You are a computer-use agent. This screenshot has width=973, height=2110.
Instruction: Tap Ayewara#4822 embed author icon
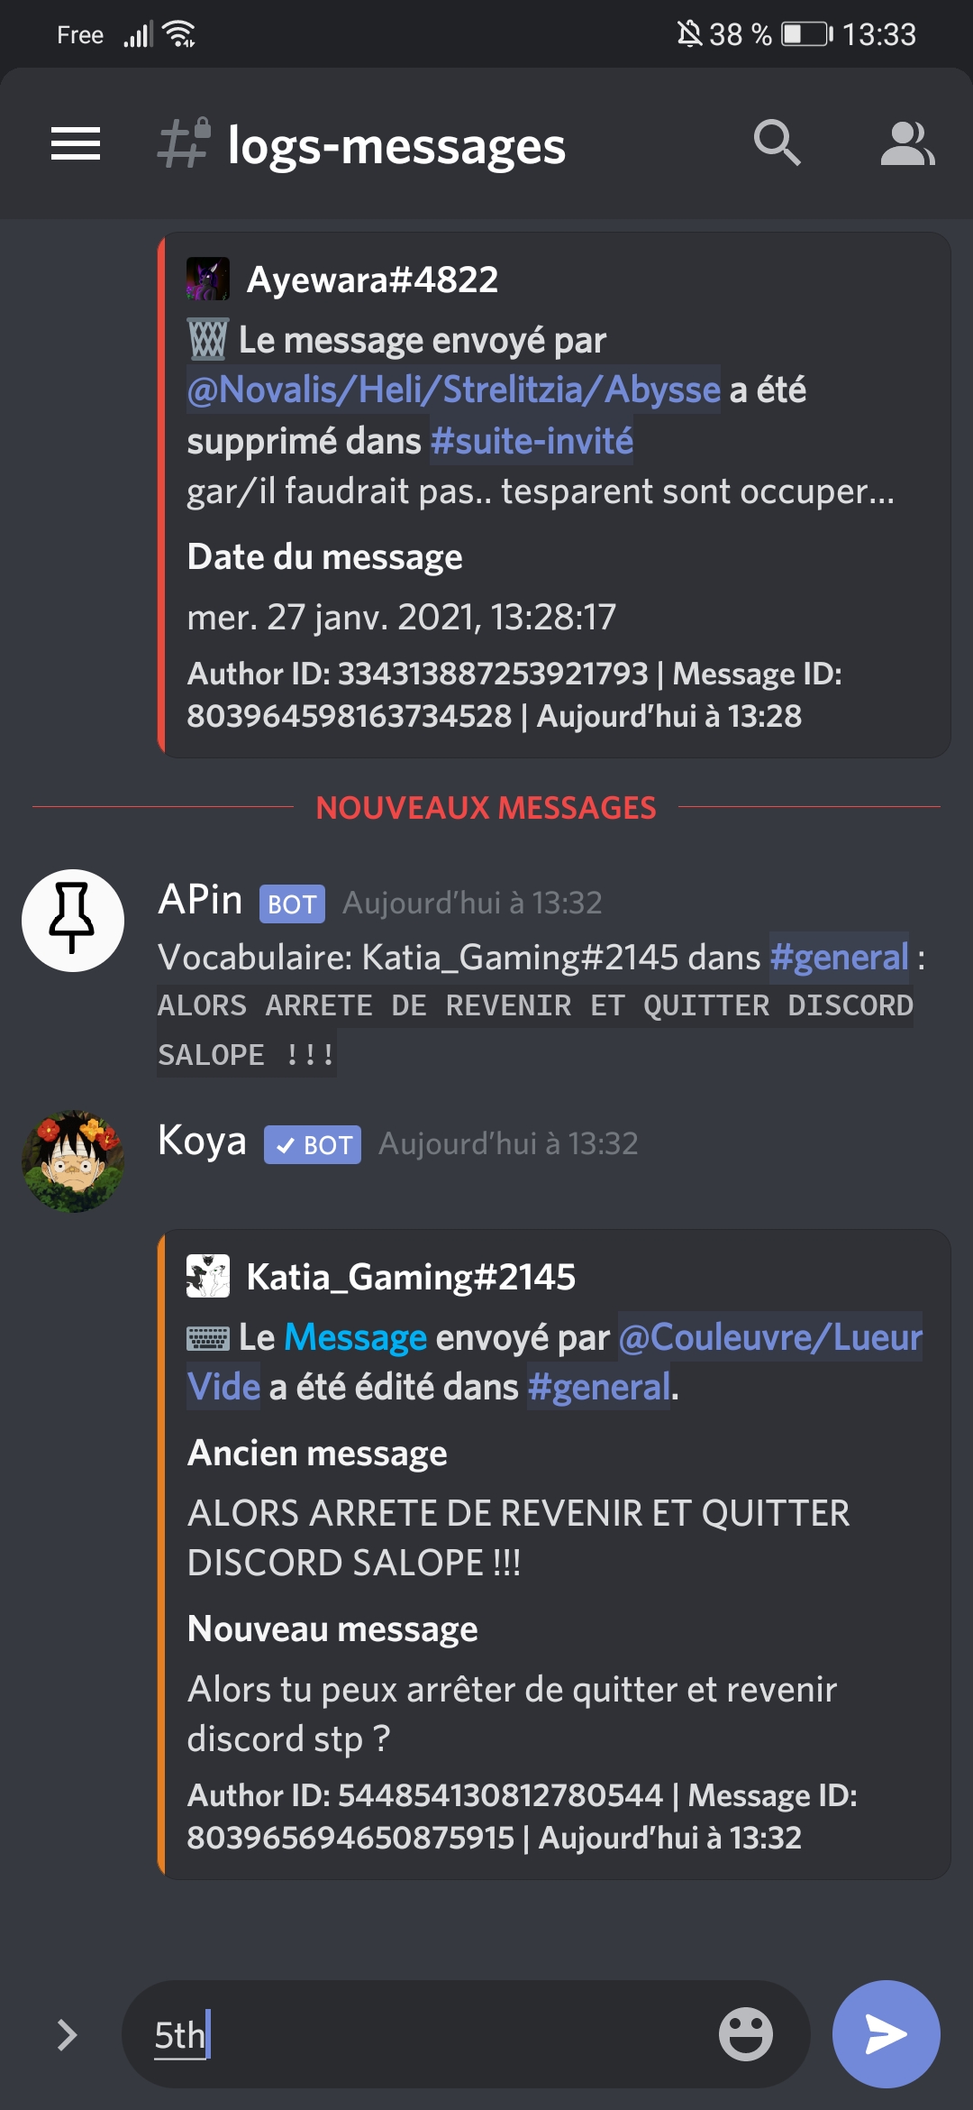(x=208, y=279)
